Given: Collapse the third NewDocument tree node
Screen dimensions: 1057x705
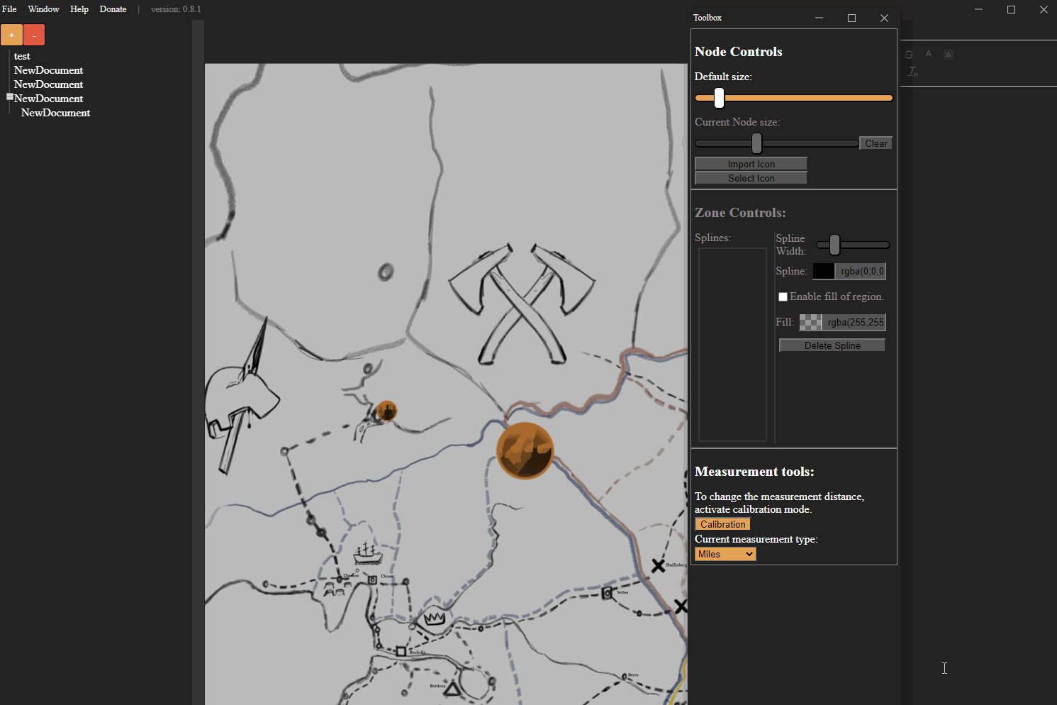Looking at the screenshot, I should pos(10,96).
